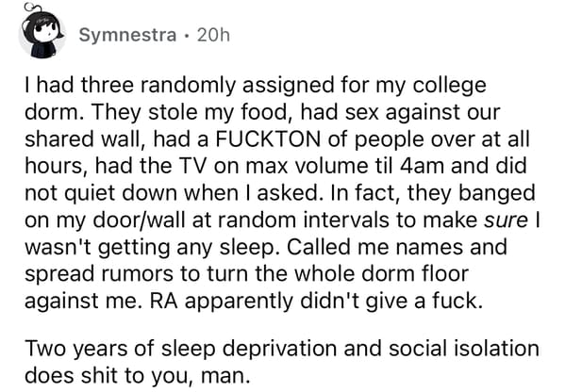Open Symnestra's avatar image
The height and width of the screenshot is (392, 565).
click(x=42, y=32)
